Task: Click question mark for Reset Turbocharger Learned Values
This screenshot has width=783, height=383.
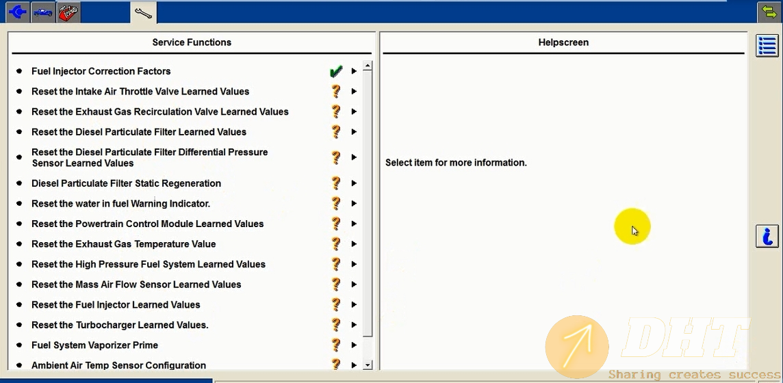Action: (x=336, y=325)
